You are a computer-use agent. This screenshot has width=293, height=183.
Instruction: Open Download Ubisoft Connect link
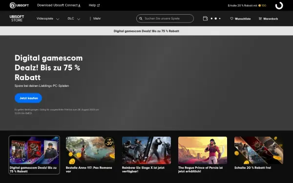[59, 5]
